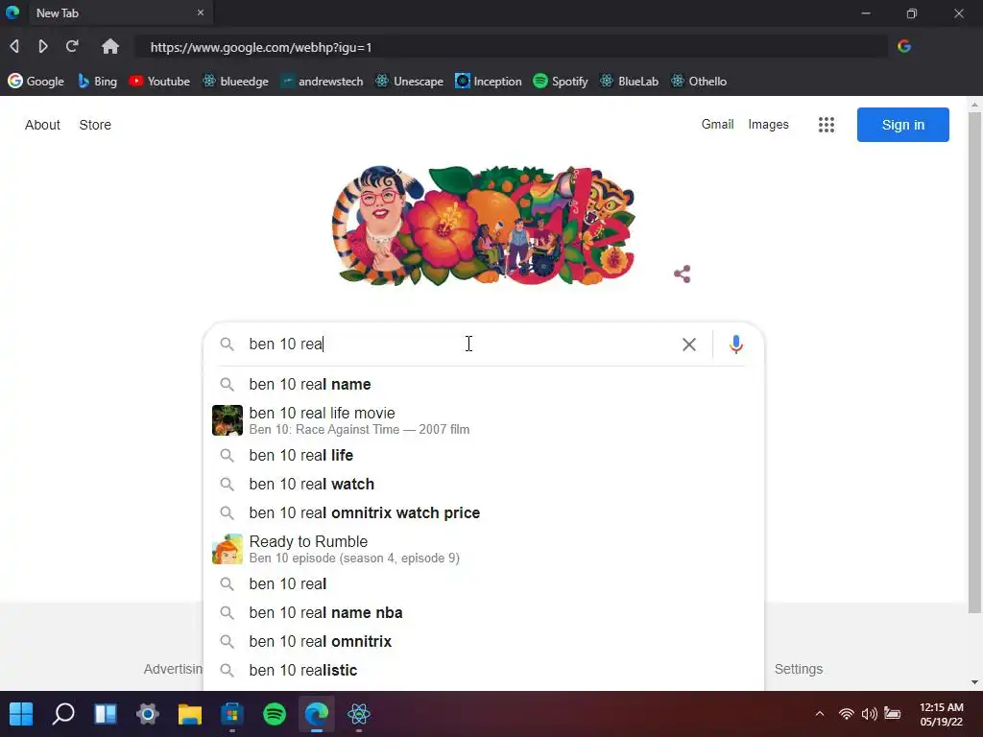The width and height of the screenshot is (983, 737).
Task: Open the Youtube bookmark
Action: coord(159,81)
